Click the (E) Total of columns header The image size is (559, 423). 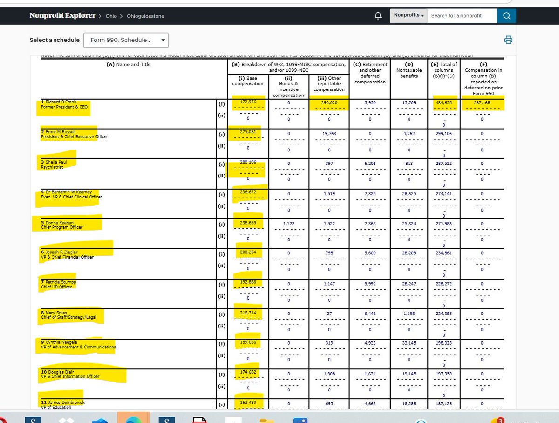443,70
